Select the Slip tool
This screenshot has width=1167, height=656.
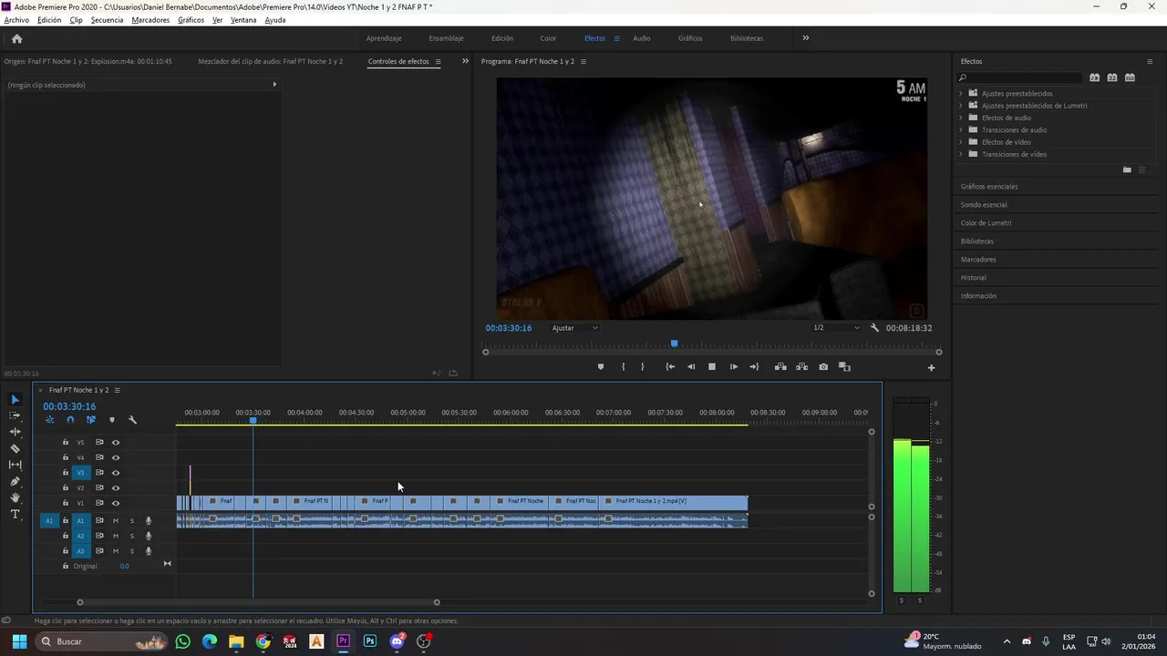[15, 465]
